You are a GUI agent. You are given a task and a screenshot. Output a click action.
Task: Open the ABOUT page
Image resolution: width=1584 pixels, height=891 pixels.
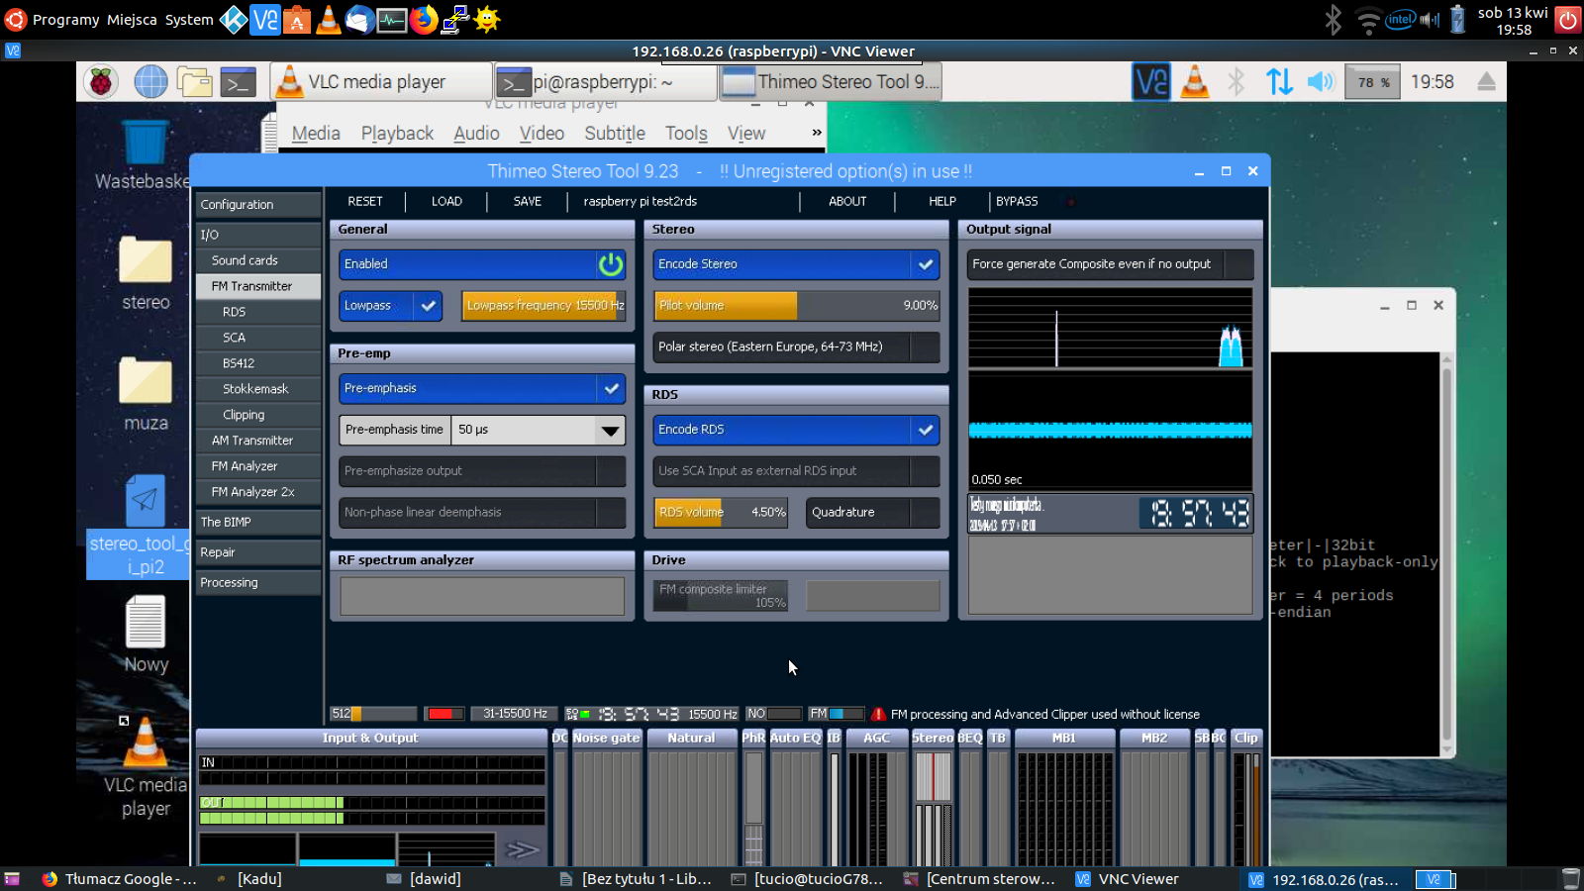point(847,201)
